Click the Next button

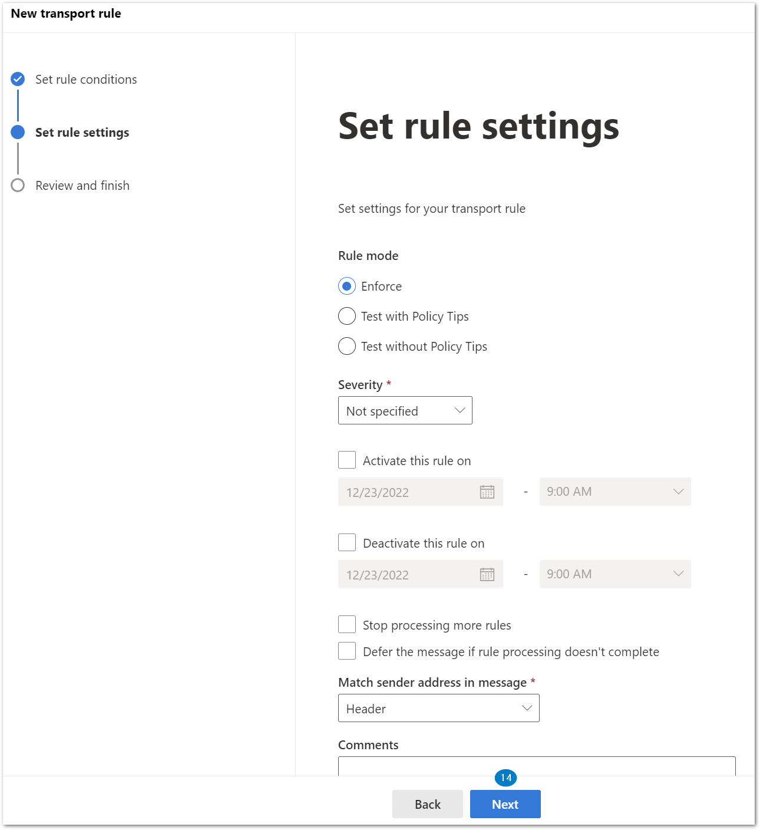pos(505,804)
